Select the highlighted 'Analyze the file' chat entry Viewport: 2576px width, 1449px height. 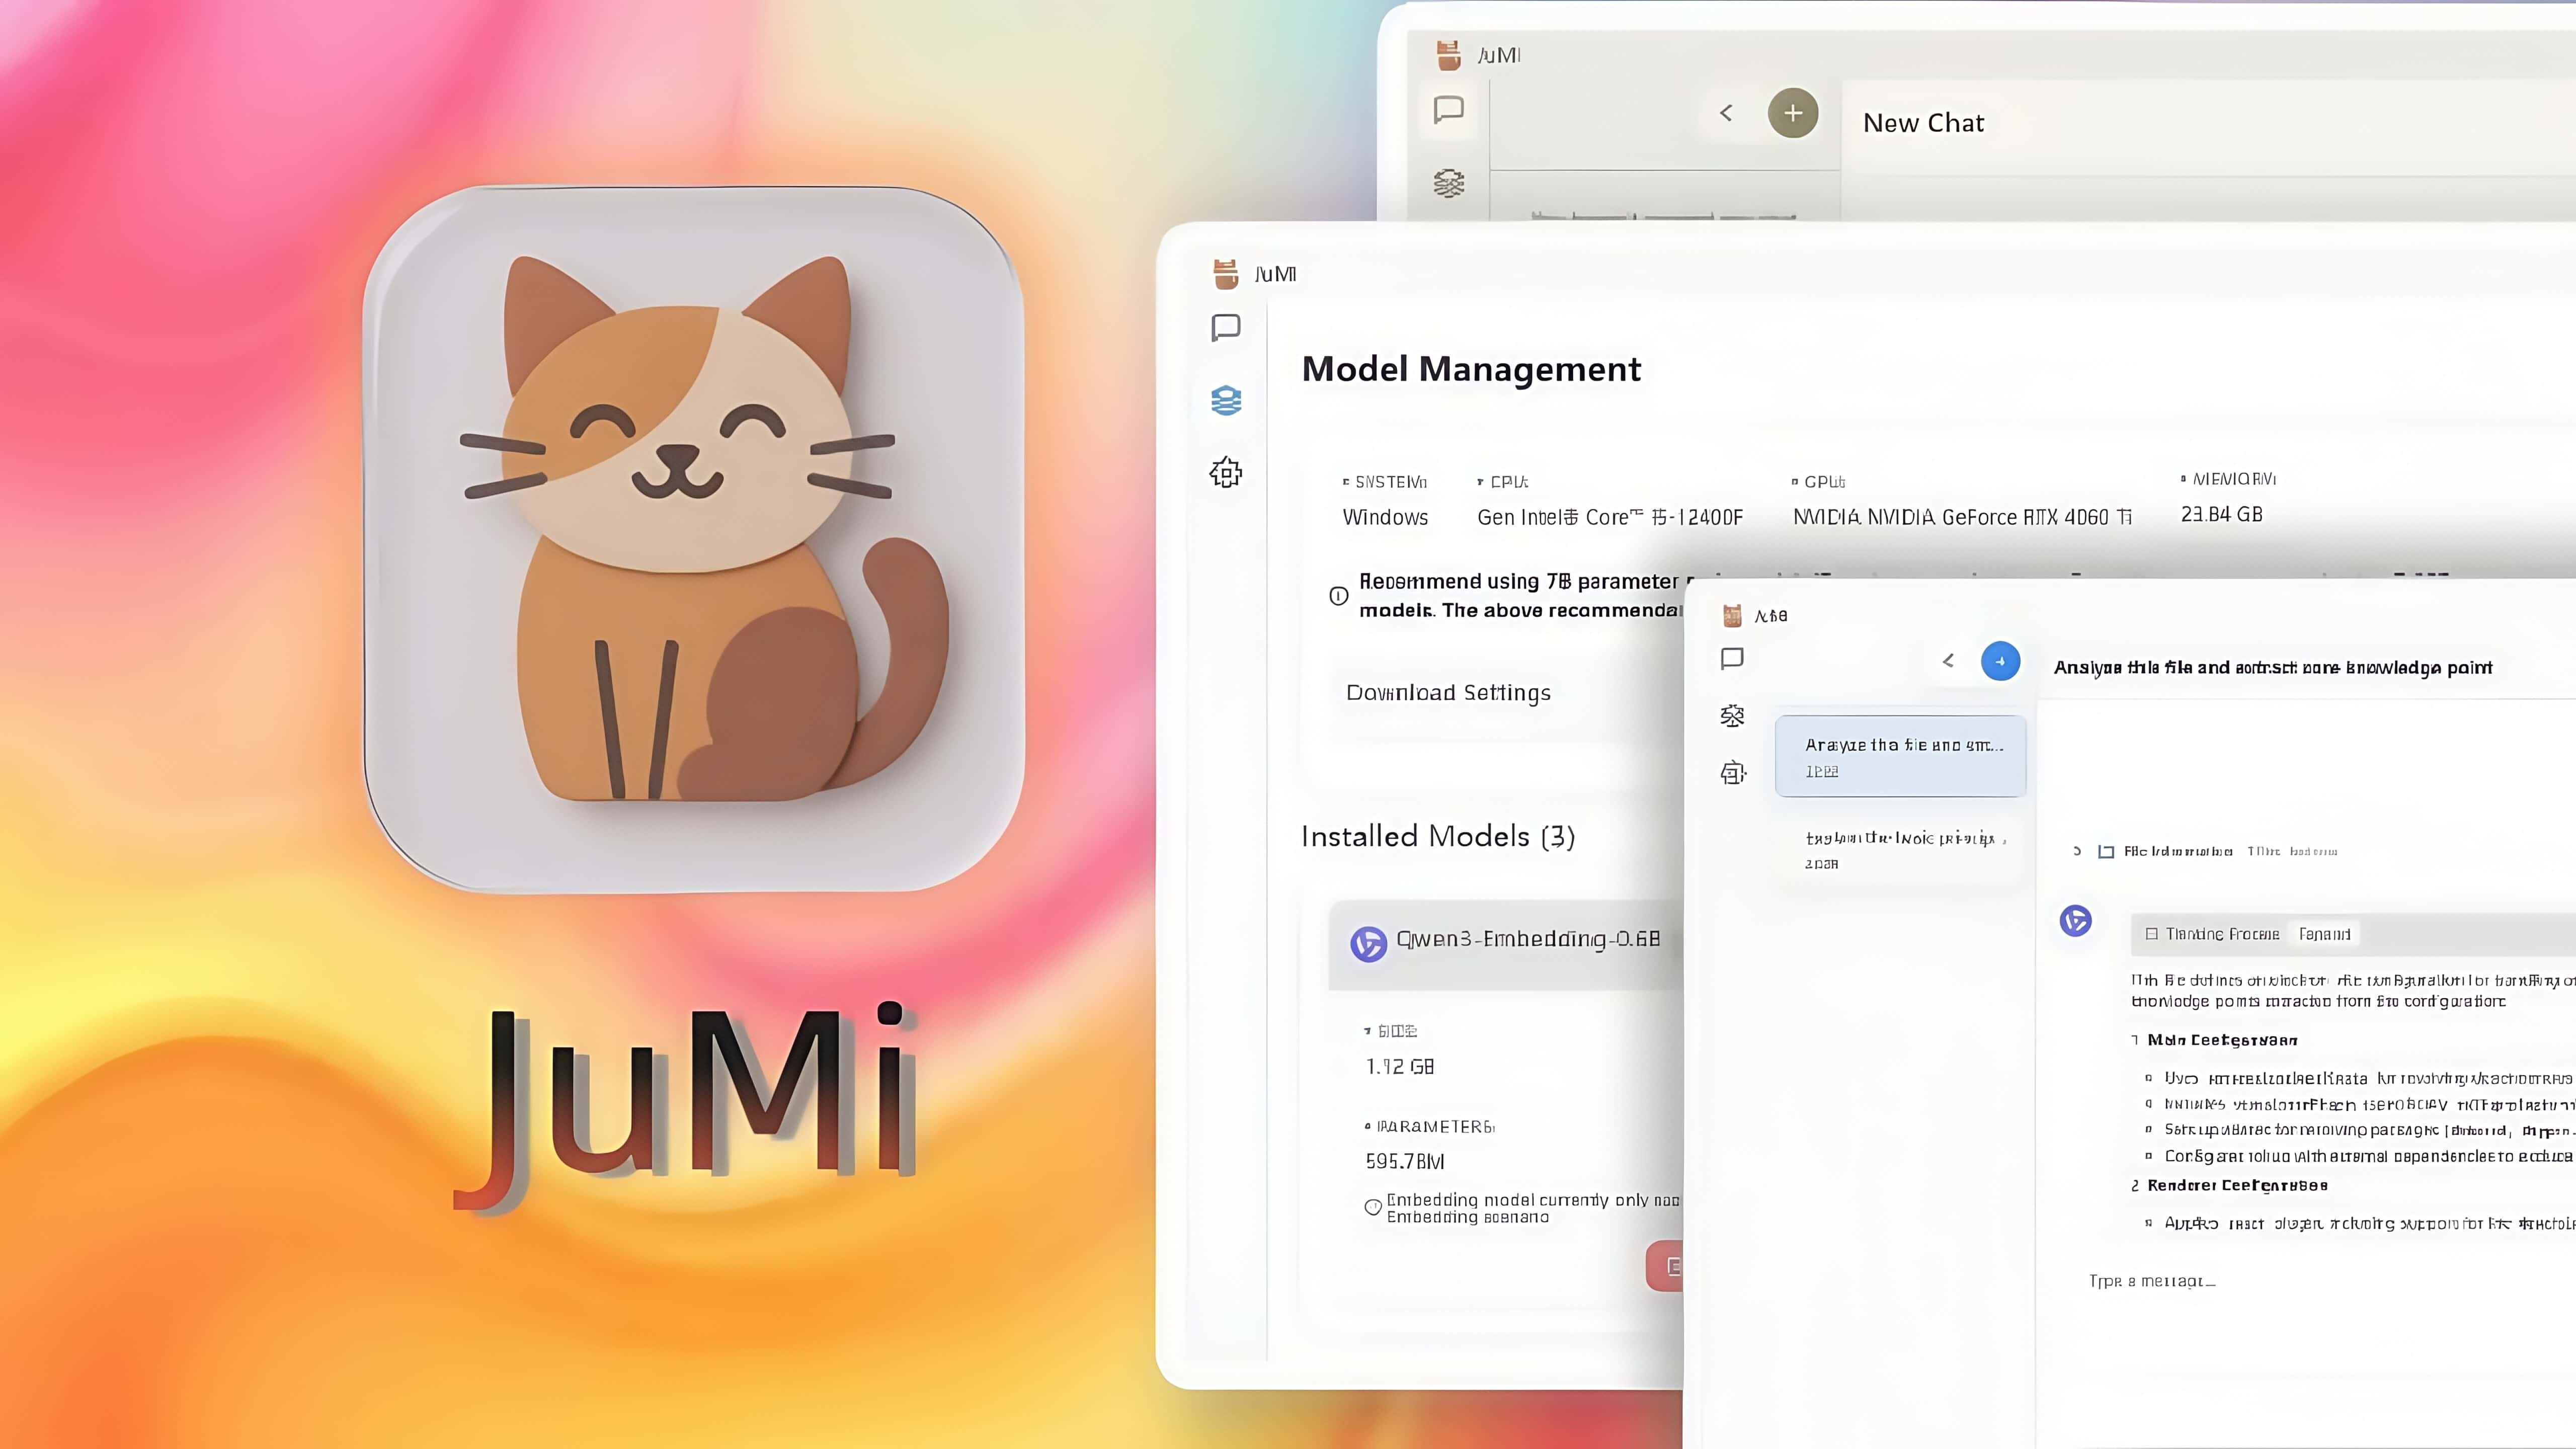(x=1900, y=756)
